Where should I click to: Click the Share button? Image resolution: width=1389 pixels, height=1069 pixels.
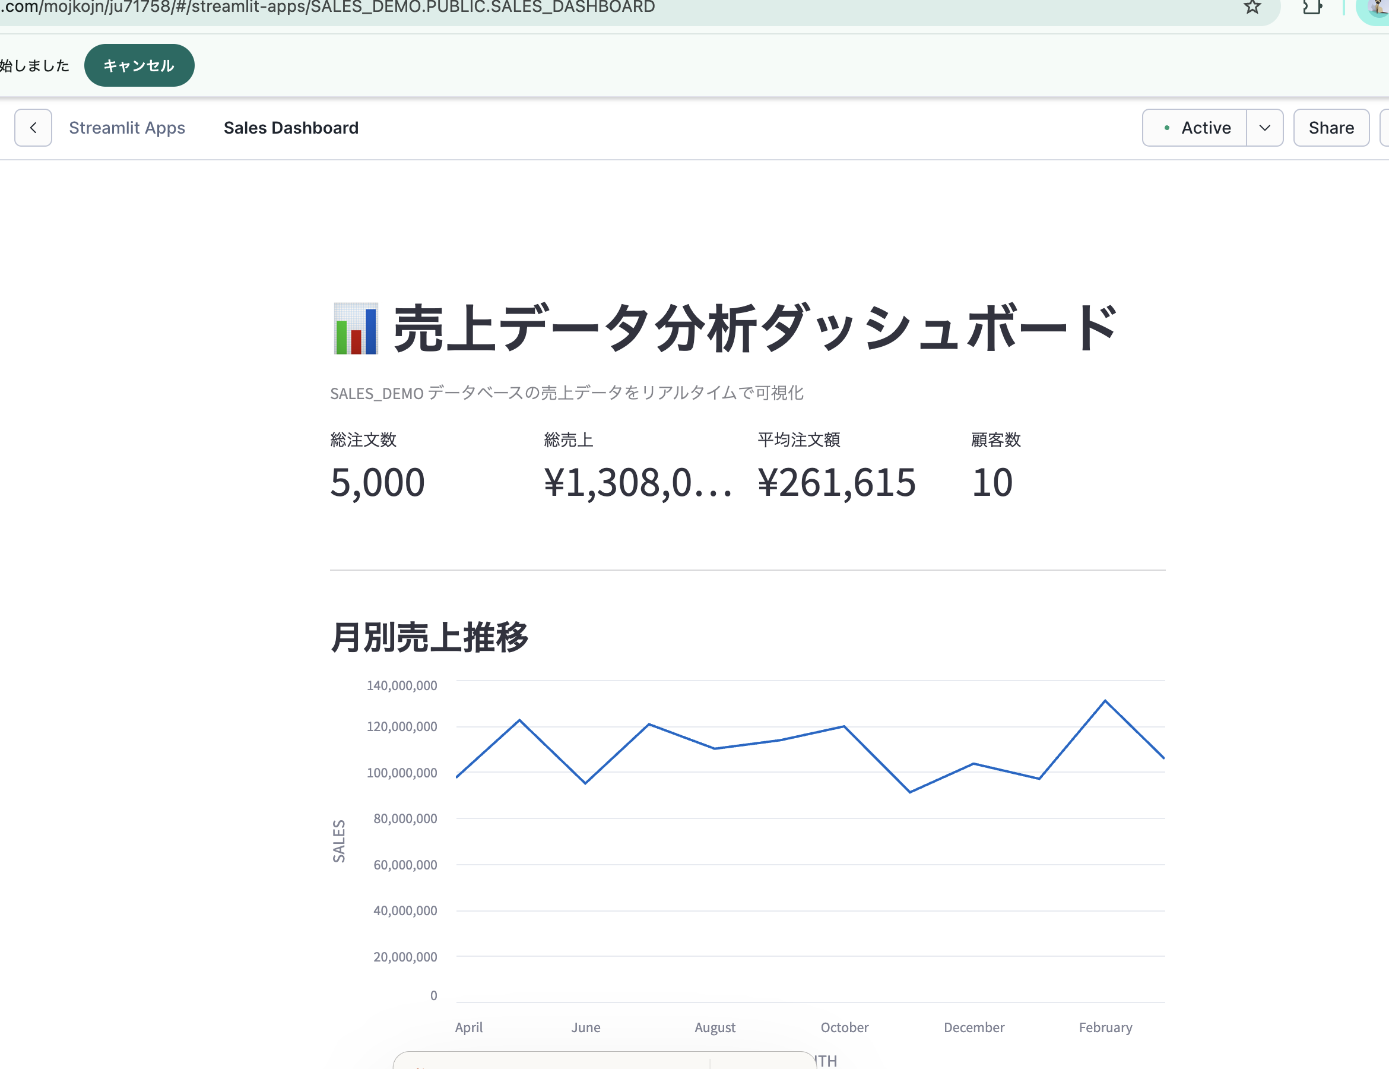pyautogui.click(x=1331, y=127)
